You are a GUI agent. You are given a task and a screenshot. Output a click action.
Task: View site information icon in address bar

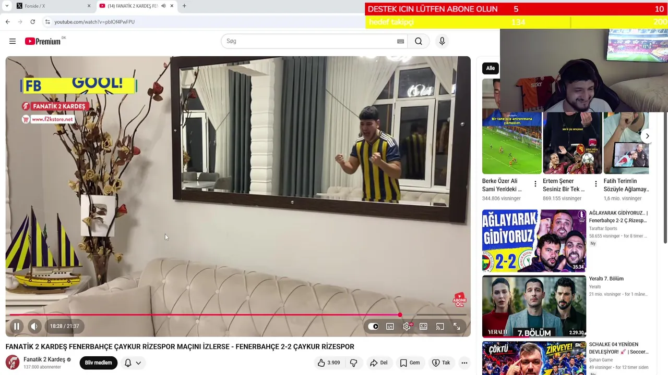47,22
